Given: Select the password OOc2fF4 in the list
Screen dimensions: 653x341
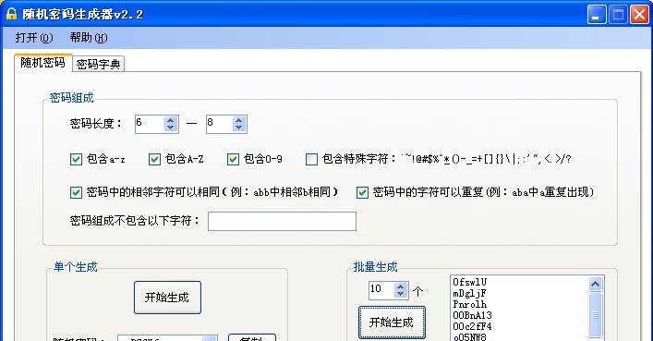Looking at the screenshot, I should 472,326.
